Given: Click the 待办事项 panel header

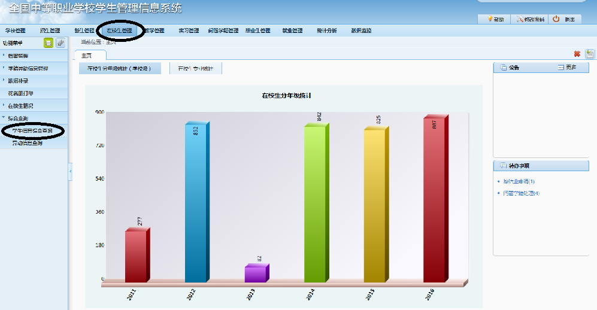Looking at the screenshot, I should [541, 166].
